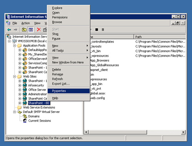Click the Forward arrow toolbar icon
The height and width of the screenshot is (146, 192).
tap(15, 30)
